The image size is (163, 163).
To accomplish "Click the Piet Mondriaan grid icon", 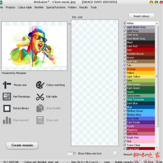I will point(7,96).
